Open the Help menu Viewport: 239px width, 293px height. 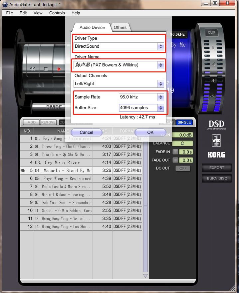pyautogui.click(x=76, y=13)
